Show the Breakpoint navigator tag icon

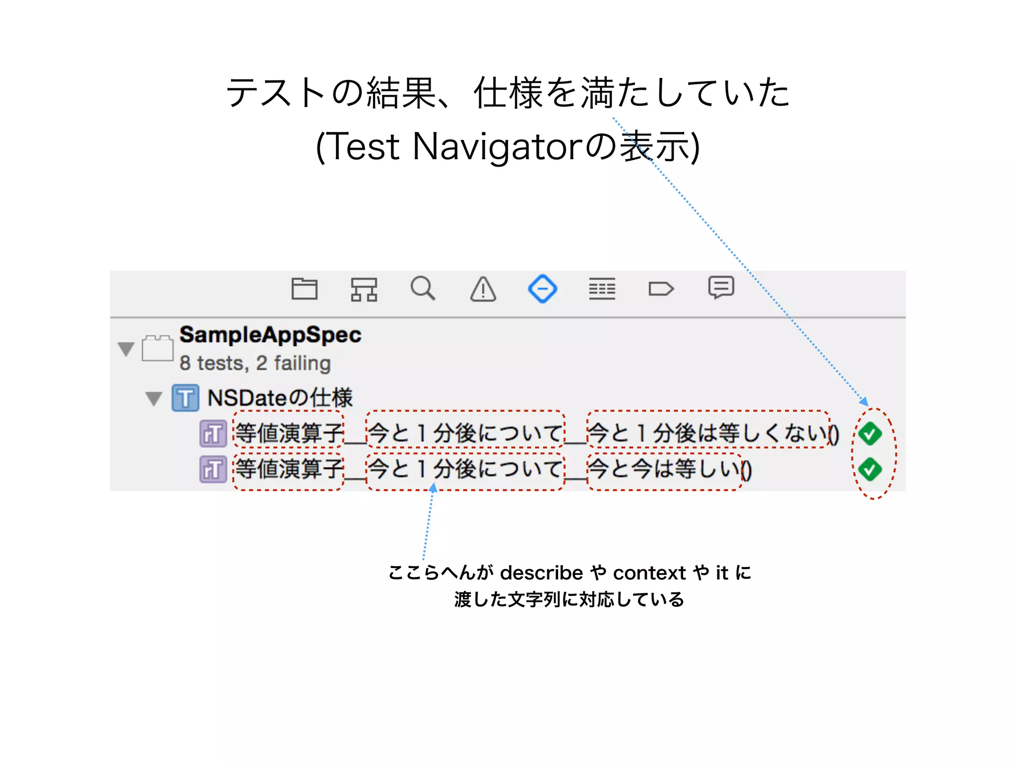(661, 289)
